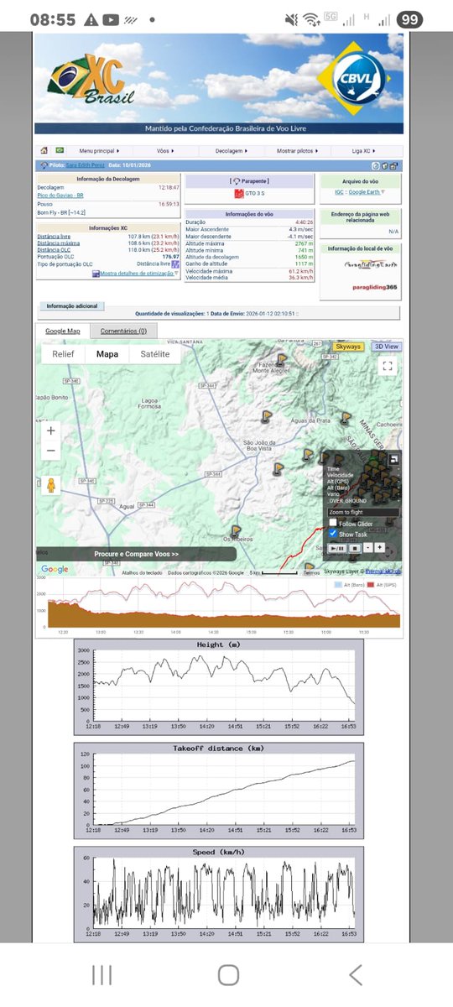Open the 3D View
The width and height of the screenshot is (453, 1007).
pyautogui.click(x=386, y=346)
